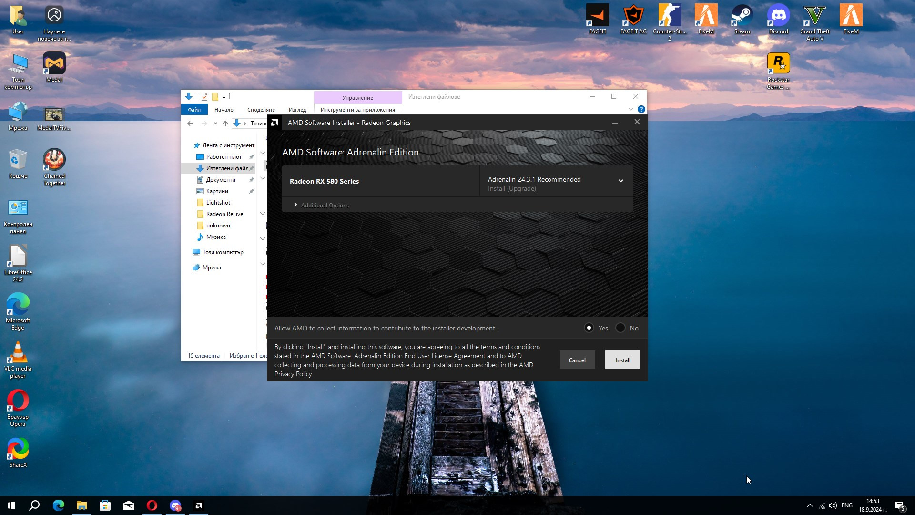Open the Файл menu tab
915x515 pixels.
click(x=194, y=110)
